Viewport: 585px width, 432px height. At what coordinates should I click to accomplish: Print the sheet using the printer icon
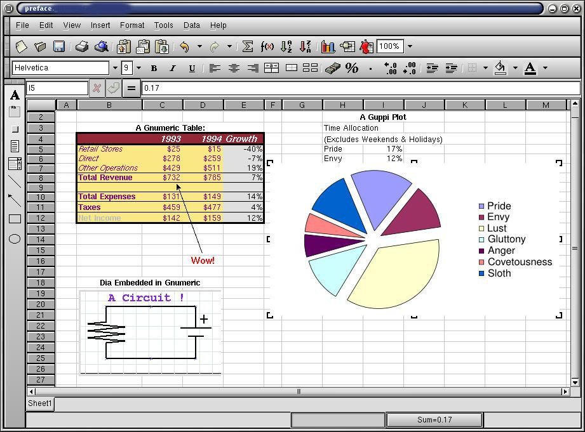click(x=82, y=46)
